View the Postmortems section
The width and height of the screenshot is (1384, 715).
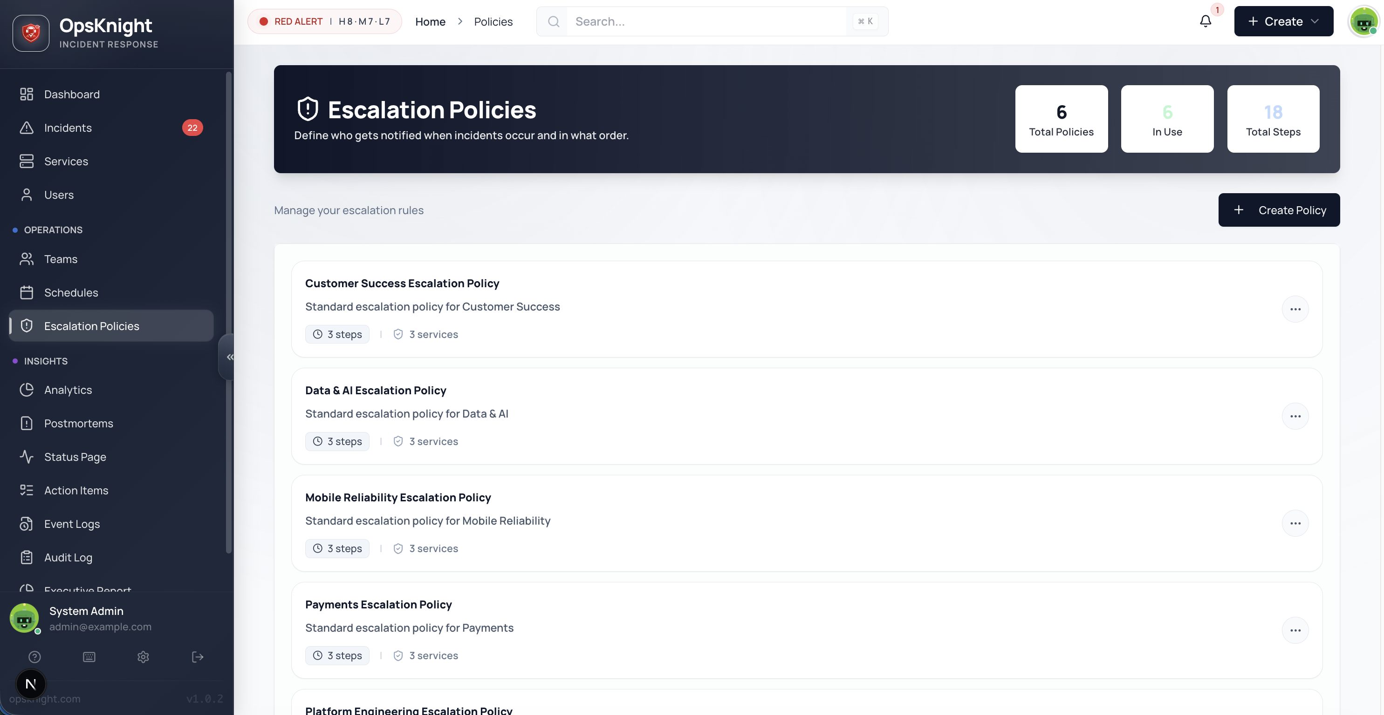tap(78, 423)
